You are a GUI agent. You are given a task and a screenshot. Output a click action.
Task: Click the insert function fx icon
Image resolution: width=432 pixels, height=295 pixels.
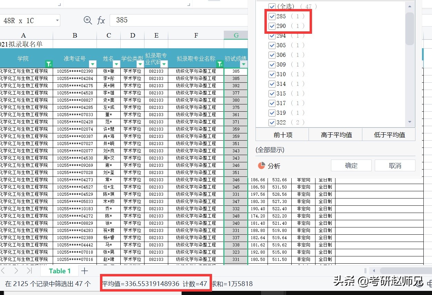[x=101, y=20]
